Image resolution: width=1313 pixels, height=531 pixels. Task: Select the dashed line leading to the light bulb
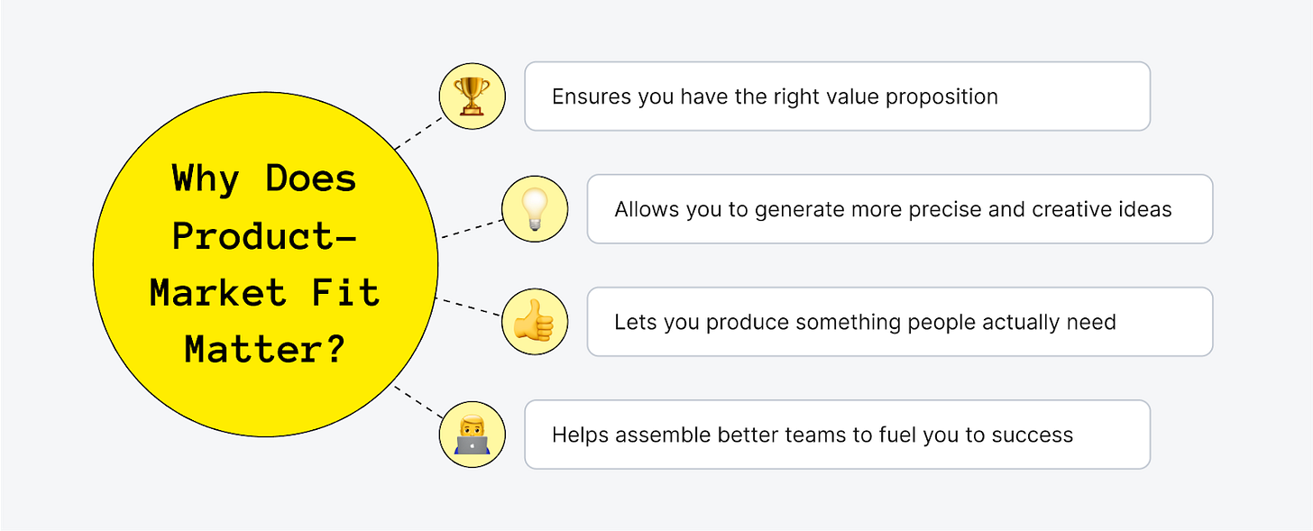tap(471, 228)
